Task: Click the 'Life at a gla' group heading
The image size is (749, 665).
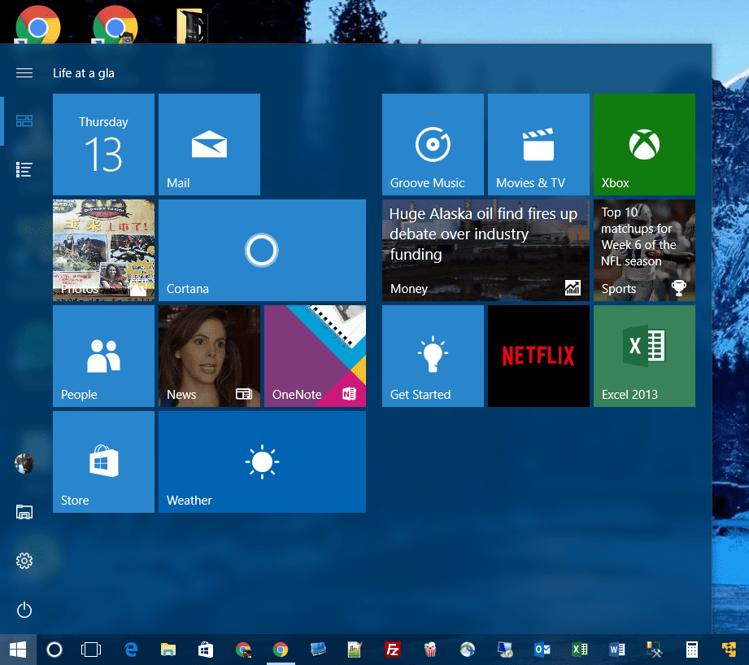Action: (x=84, y=73)
